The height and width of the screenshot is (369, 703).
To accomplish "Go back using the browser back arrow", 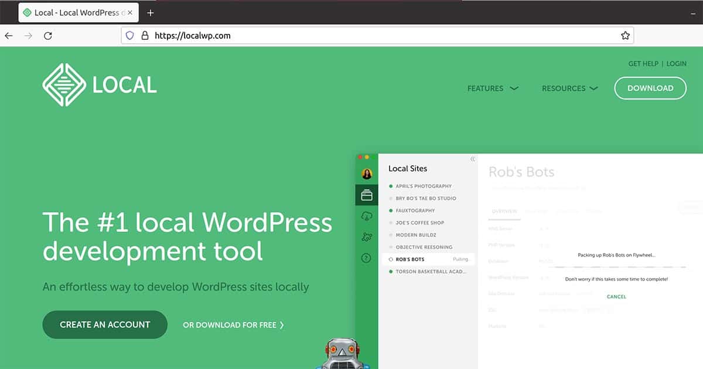I will coord(9,36).
